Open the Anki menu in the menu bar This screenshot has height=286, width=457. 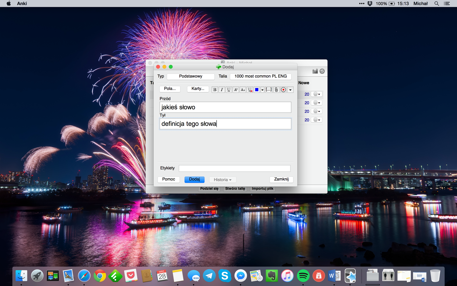tap(22, 3)
